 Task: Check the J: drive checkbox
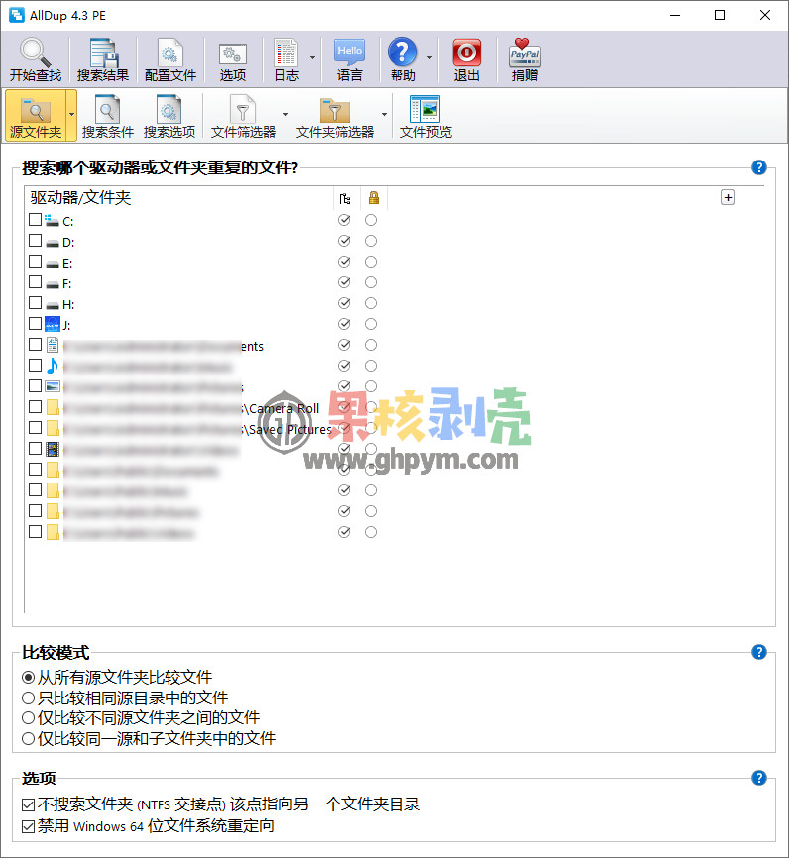35,324
